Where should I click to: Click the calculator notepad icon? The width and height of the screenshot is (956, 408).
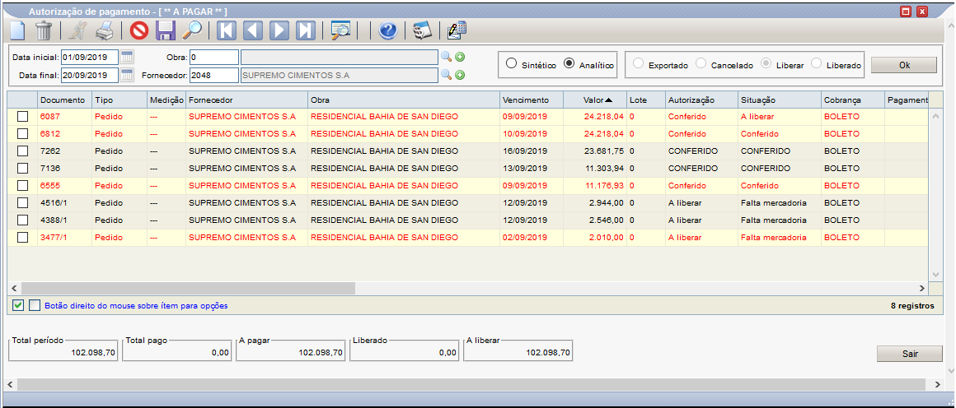point(457,30)
